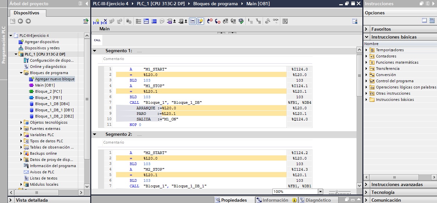Screen dimensions: 437x203
Task: Collapse the PLC_1 [CPU 313C-2 DP] node
Action: (16, 54)
